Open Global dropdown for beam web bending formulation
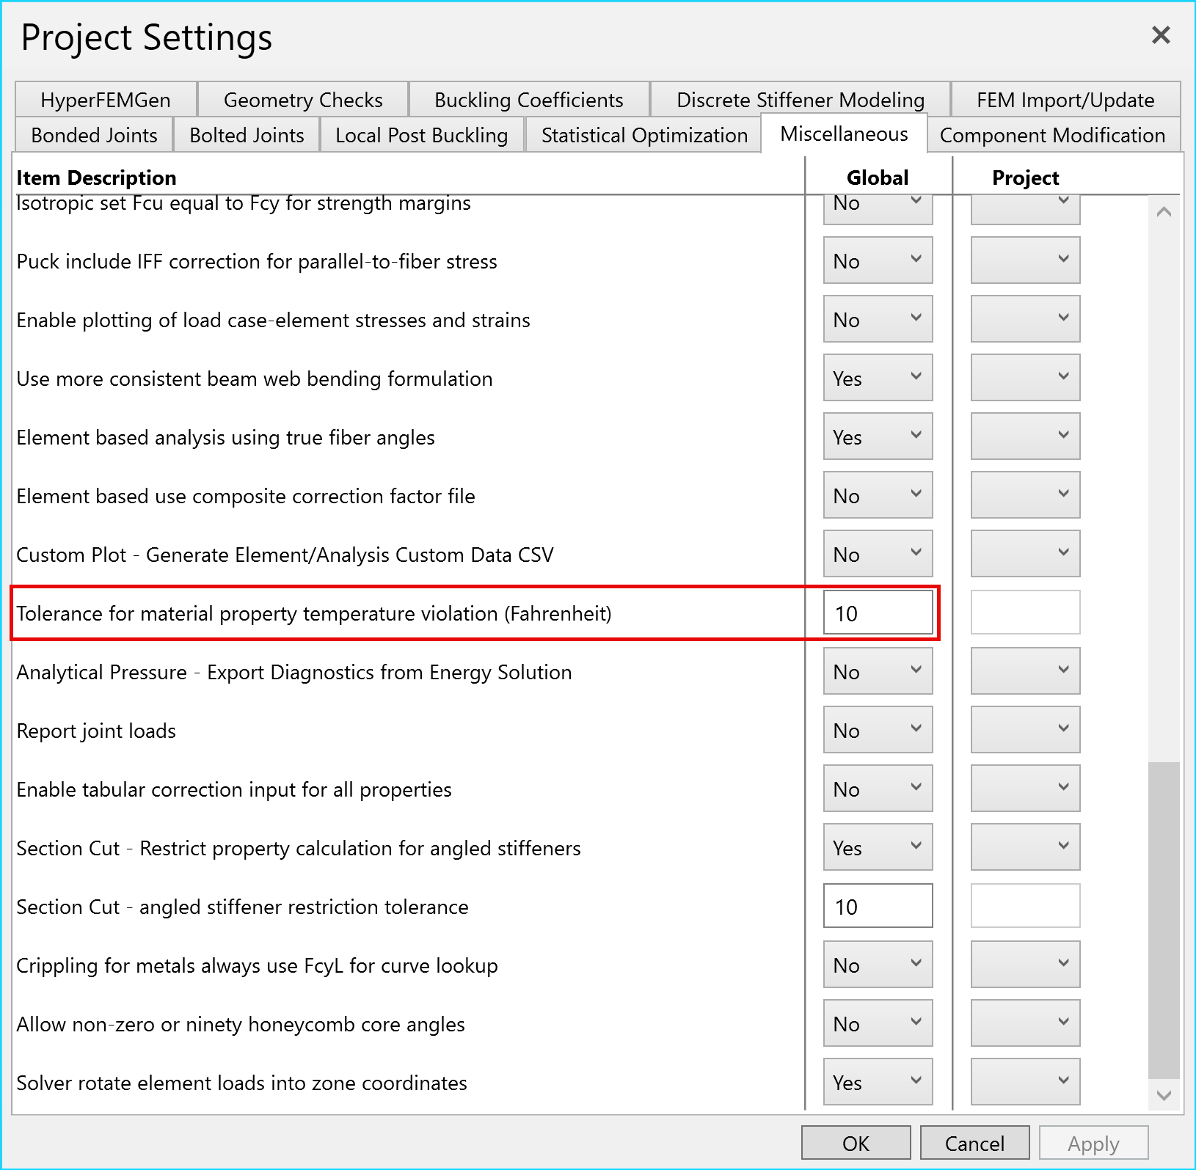 [x=878, y=378]
